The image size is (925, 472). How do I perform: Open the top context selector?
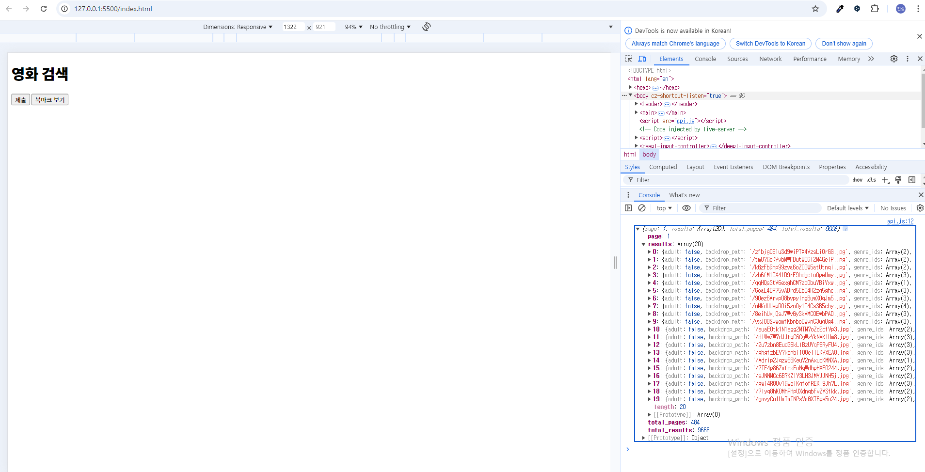point(664,208)
